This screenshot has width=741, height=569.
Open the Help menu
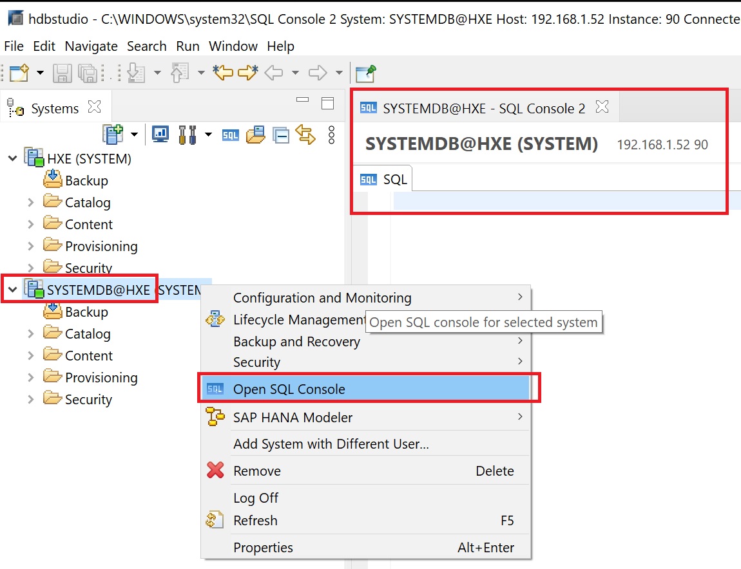click(281, 46)
